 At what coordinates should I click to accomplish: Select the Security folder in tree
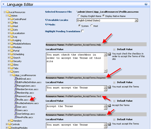[x=18, y=61]
